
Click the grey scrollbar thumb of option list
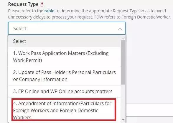coord(123,62)
